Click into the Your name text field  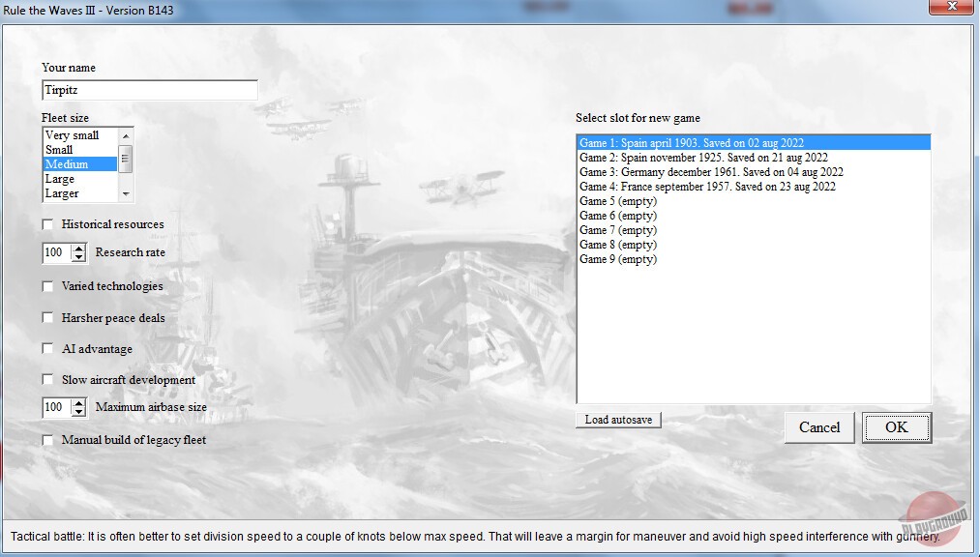click(x=150, y=90)
